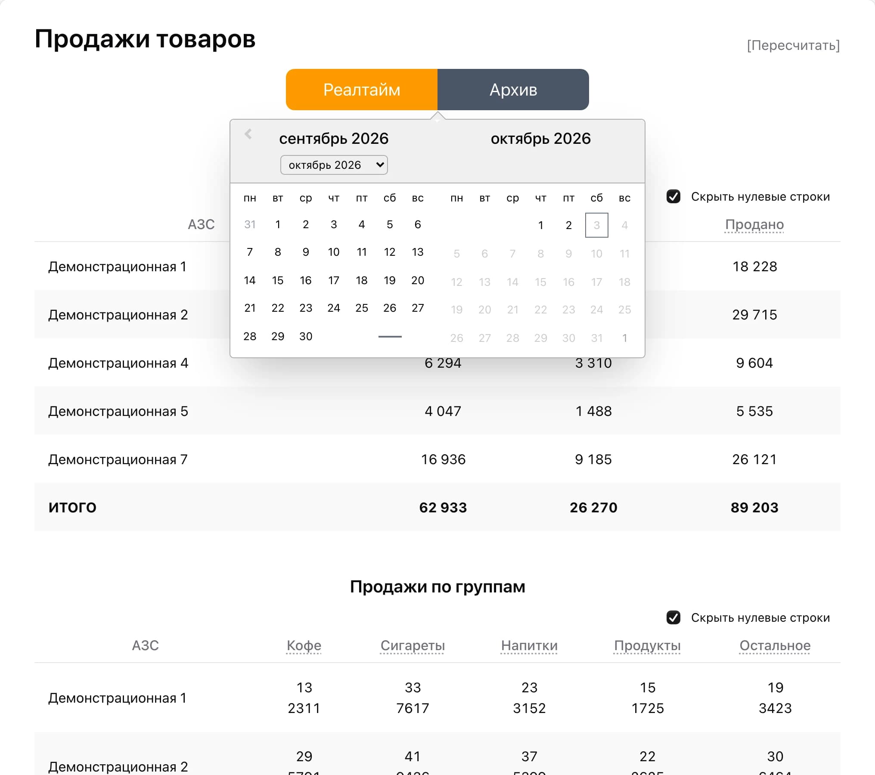Click the value 18 228 in Продано column
This screenshot has height=775, width=875.
[x=754, y=267]
